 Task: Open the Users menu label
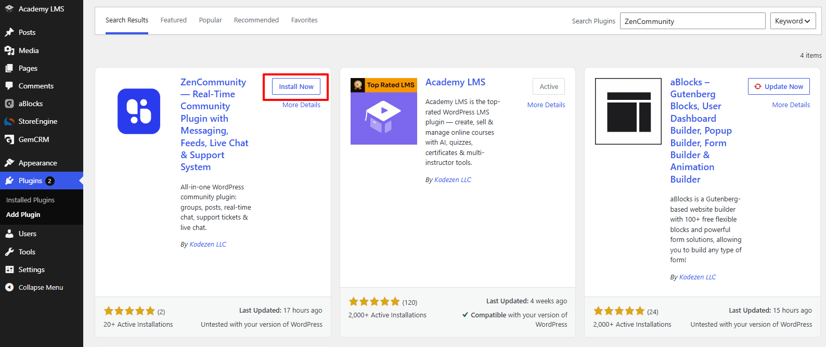pyautogui.click(x=28, y=234)
